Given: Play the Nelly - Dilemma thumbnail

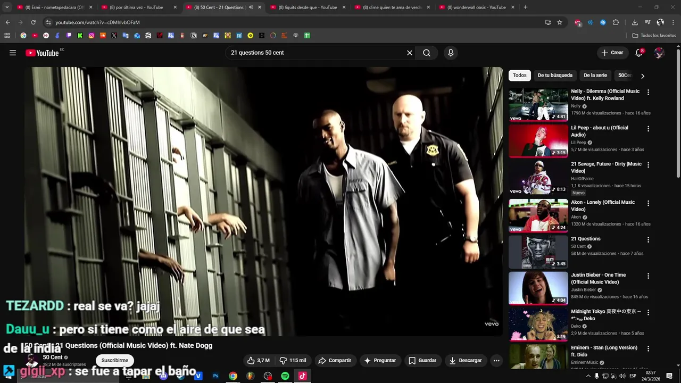Looking at the screenshot, I should point(538,104).
